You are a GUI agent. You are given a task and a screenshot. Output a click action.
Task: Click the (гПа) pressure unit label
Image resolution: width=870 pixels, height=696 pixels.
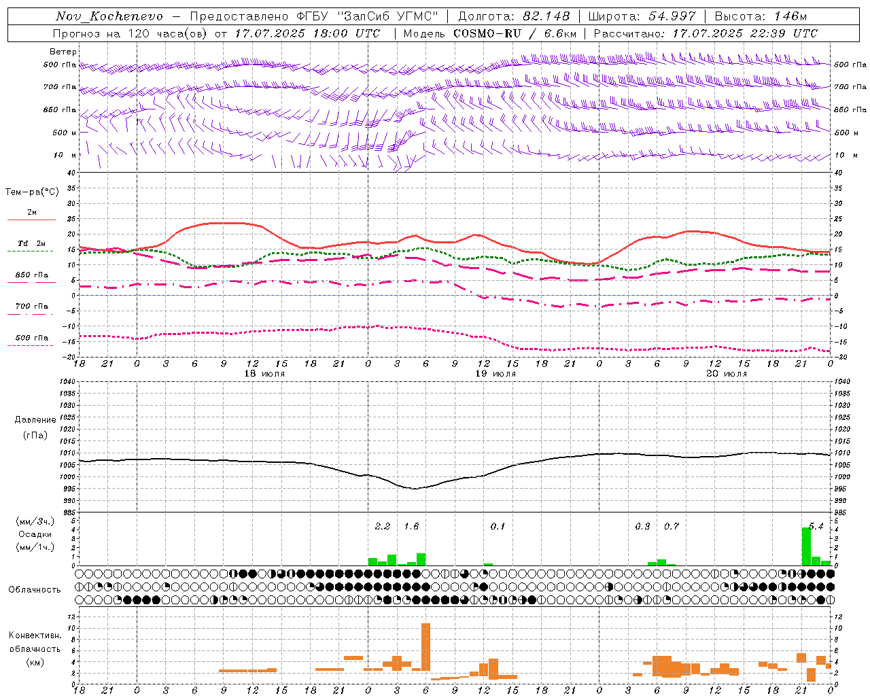(35, 436)
